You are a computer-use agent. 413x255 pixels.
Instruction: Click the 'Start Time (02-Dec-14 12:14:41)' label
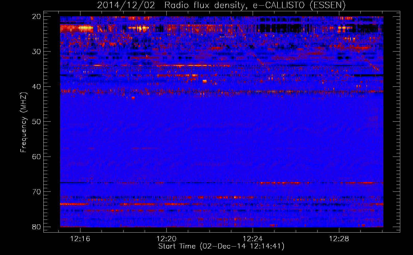[221, 246]
